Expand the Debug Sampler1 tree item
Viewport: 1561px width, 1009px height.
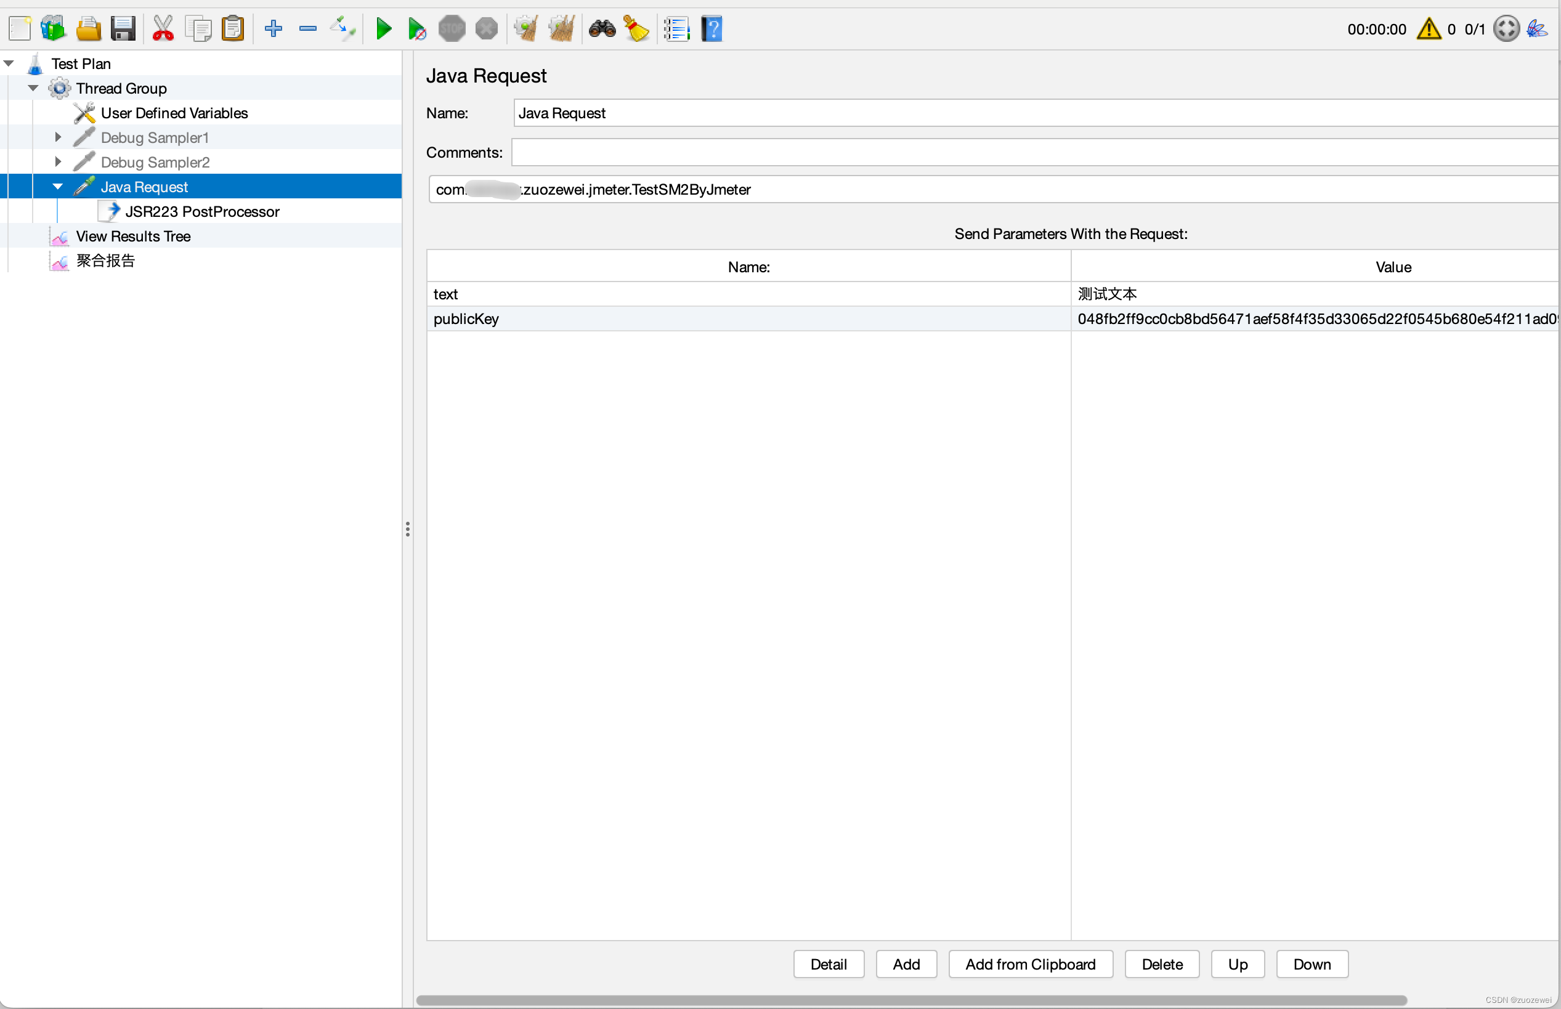pyautogui.click(x=59, y=137)
